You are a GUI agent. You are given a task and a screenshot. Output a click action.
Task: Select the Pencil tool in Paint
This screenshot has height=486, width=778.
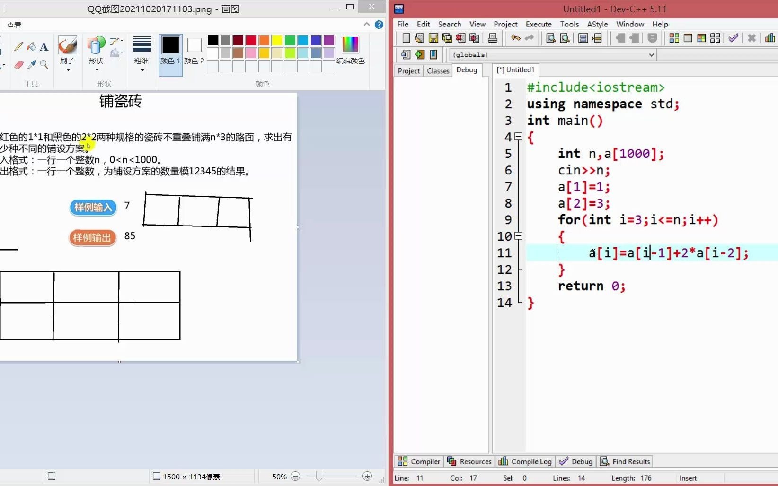(x=19, y=46)
